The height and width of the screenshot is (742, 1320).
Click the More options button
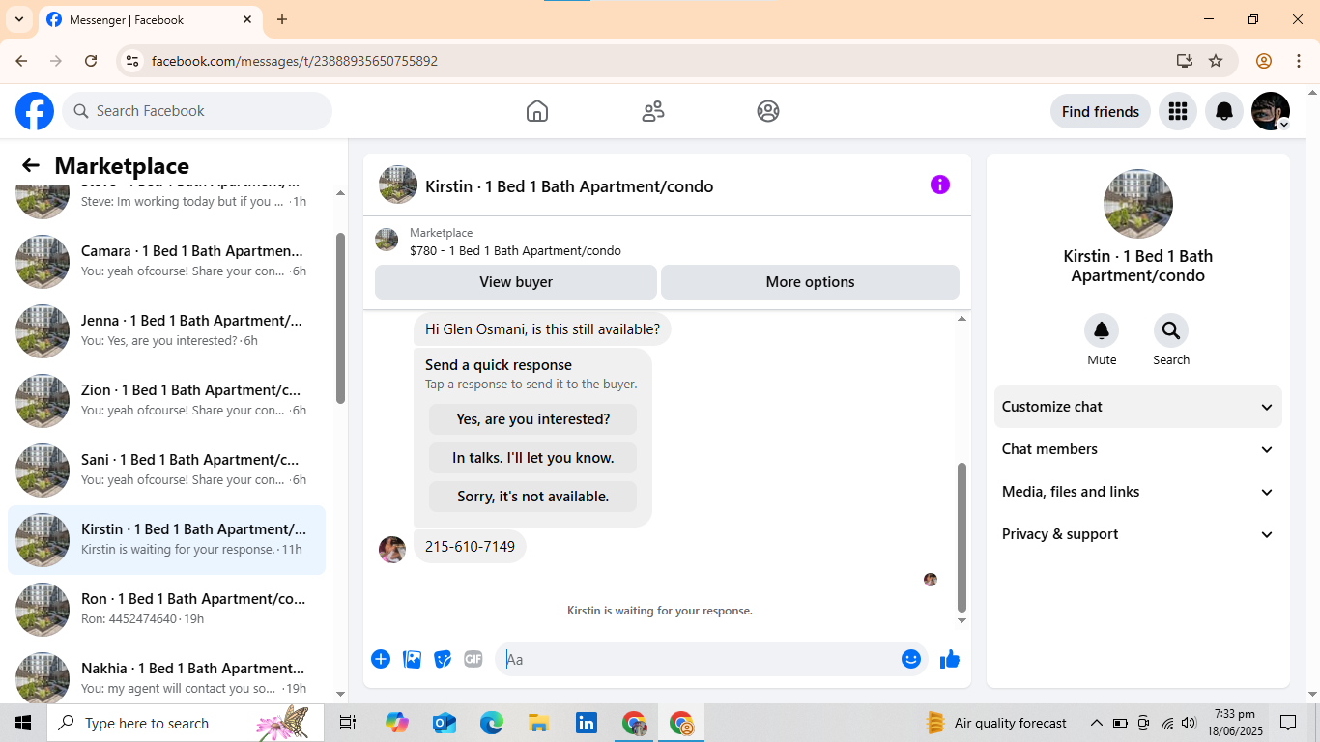(x=810, y=282)
